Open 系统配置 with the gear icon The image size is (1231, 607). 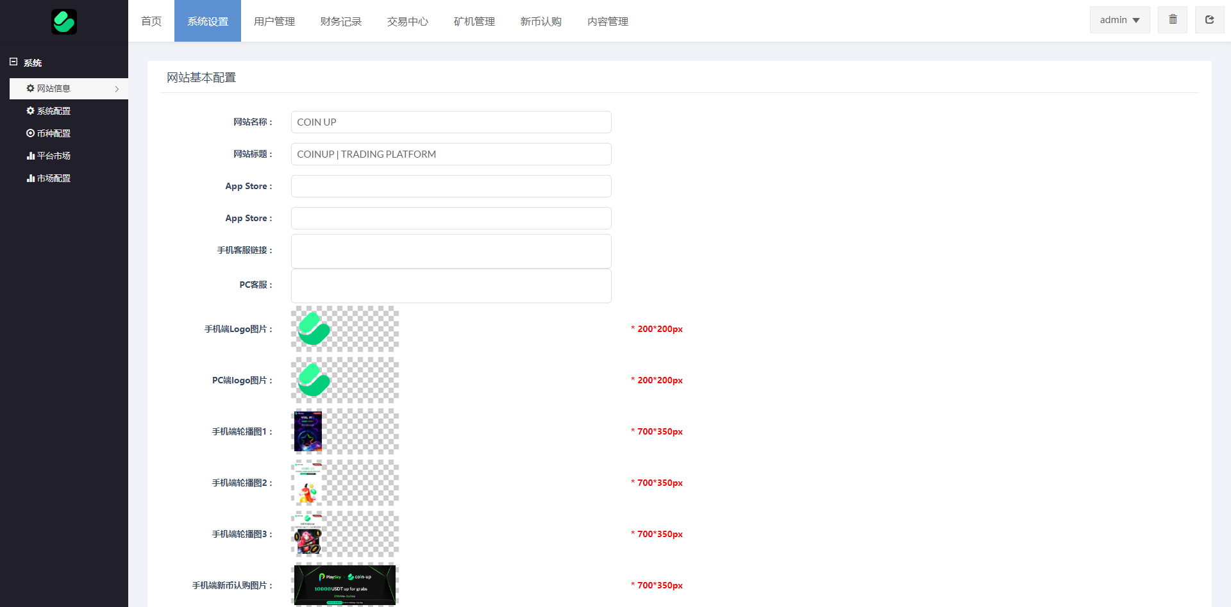point(49,111)
